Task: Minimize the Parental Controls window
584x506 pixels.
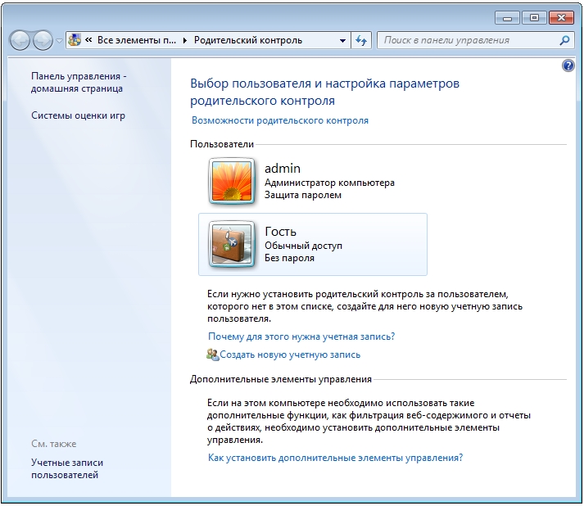Action: pyautogui.click(x=507, y=18)
